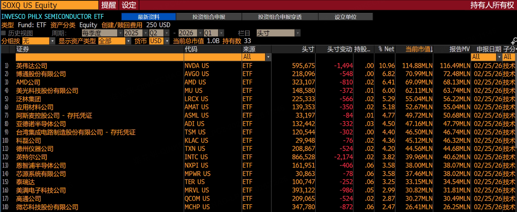Sort by the 头寸 column header
The image size is (517, 212).
click(x=294, y=49)
